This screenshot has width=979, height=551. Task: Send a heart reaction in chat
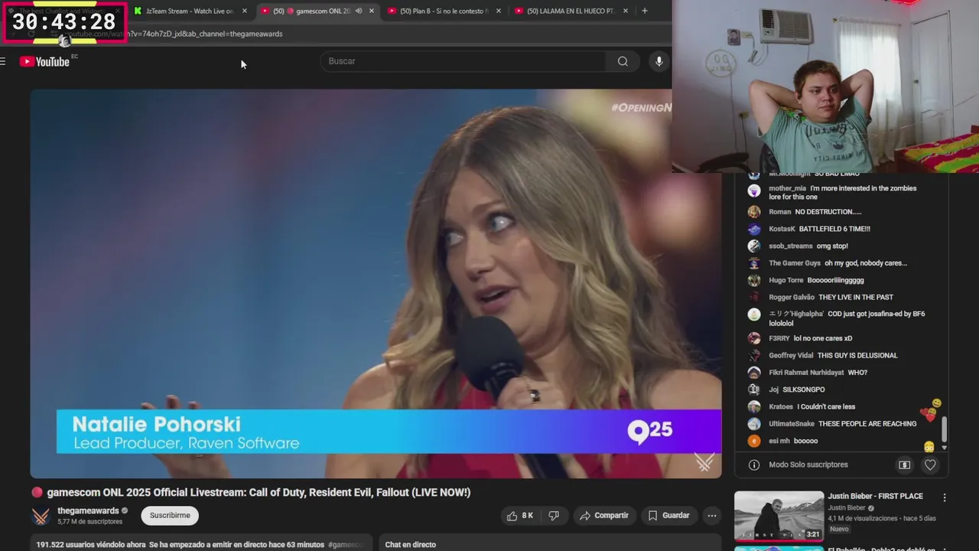[x=930, y=465]
